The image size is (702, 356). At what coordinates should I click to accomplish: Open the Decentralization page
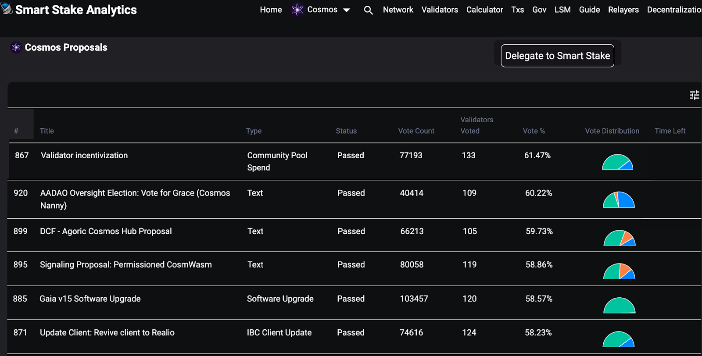[x=674, y=10]
